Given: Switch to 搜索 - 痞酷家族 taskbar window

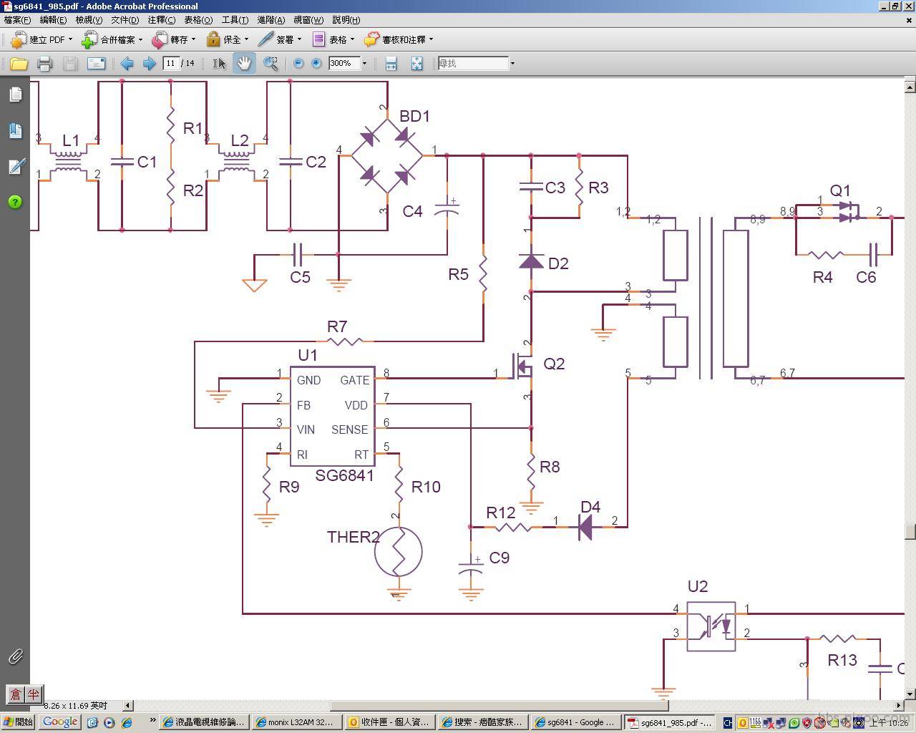Looking at the screenshot, I should click(x=482, y=722).
